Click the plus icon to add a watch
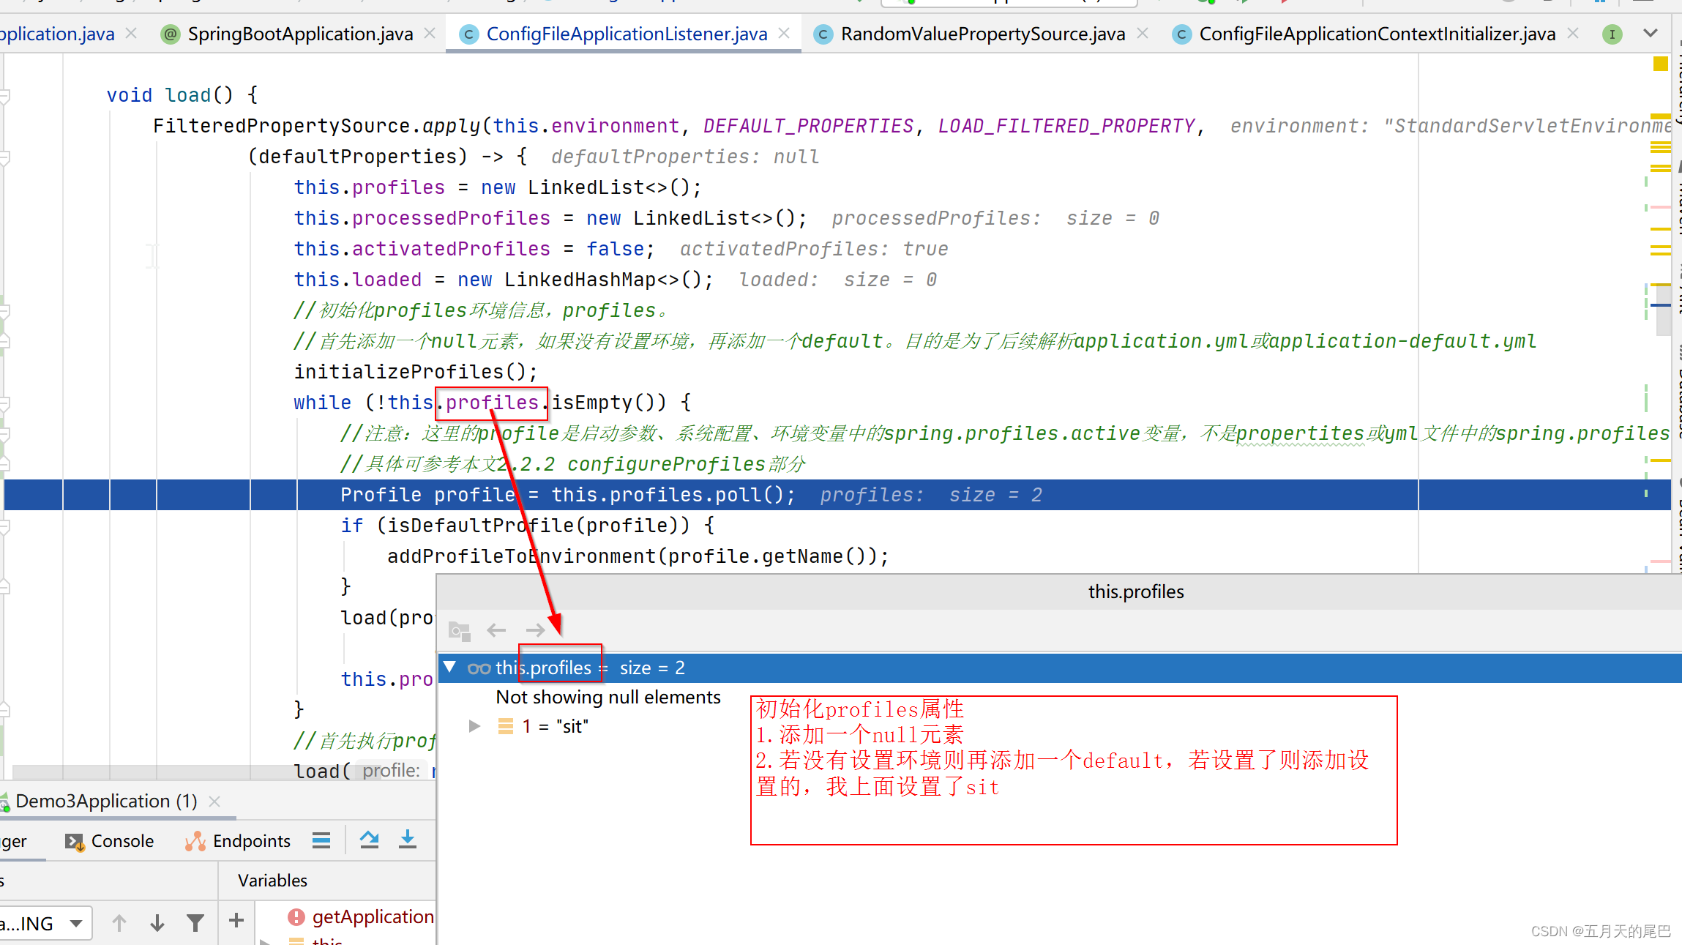 [x=235, y=922]
